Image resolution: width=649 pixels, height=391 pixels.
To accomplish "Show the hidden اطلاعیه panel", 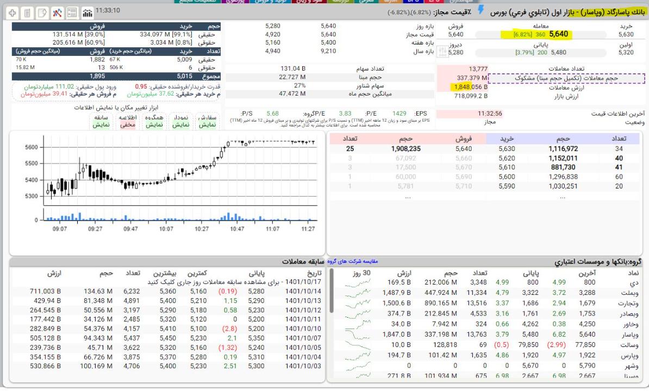I will 127,121.
